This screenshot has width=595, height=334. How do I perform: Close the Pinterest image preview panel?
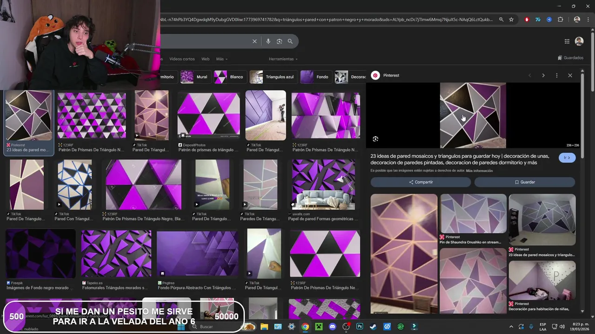tap(570, 75)
